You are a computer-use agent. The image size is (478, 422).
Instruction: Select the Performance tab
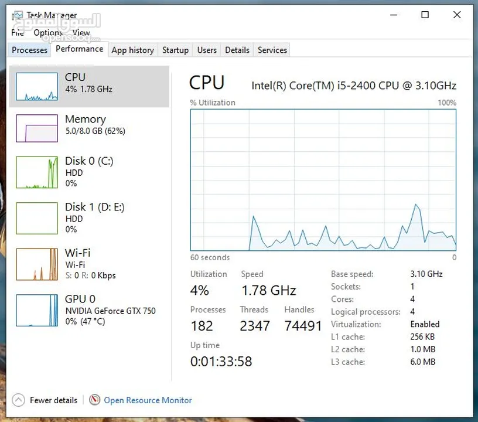tap(79, 49)
